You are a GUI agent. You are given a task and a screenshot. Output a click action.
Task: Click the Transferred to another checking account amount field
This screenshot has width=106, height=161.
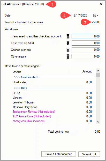pyautogui.click(x=86, y=36)
